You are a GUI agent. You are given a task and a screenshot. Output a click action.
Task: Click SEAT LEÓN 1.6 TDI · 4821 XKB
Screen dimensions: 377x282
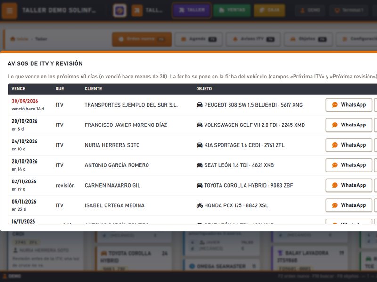pyautogui.click(x=239, y=165)
